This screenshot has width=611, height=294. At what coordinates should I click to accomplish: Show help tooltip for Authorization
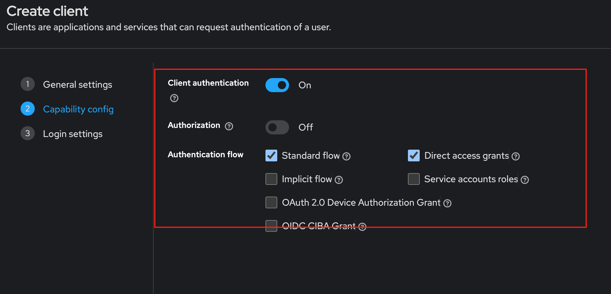pyautogui.click(x=229, y=126)
